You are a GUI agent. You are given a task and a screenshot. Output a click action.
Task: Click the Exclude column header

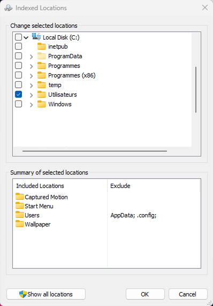(154, 186)
